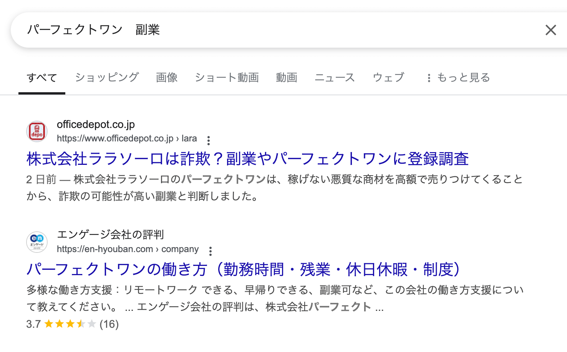Switch to the 画像 tab
The height and width of the screenshot is (352, 567).
[x=167, y=78]
